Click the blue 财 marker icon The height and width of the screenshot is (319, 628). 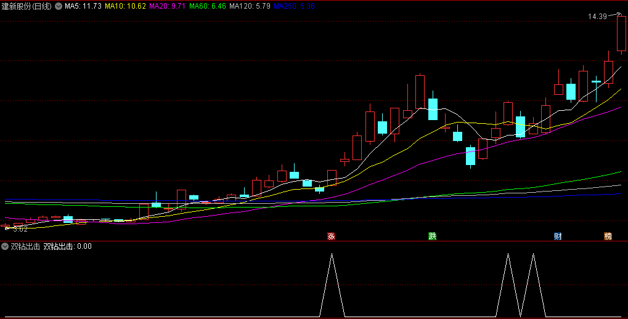(x=558, y=236)
